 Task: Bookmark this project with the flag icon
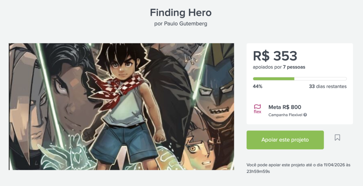[x=337, y=138]
